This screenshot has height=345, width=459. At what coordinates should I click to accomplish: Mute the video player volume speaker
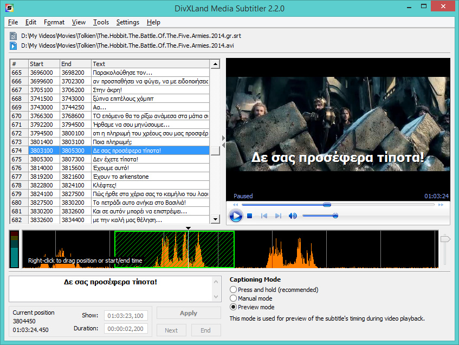(x=293, y=216)
